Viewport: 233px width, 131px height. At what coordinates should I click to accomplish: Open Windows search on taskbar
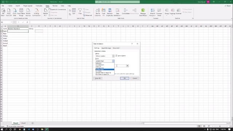[x=6, y=130]
